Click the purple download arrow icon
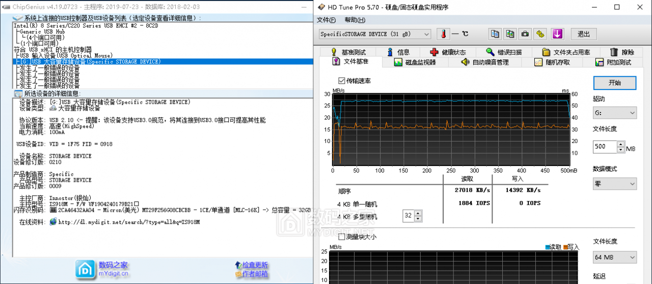Image resolution: width=652 pixels, height=284 pixels. click(558, 34)
